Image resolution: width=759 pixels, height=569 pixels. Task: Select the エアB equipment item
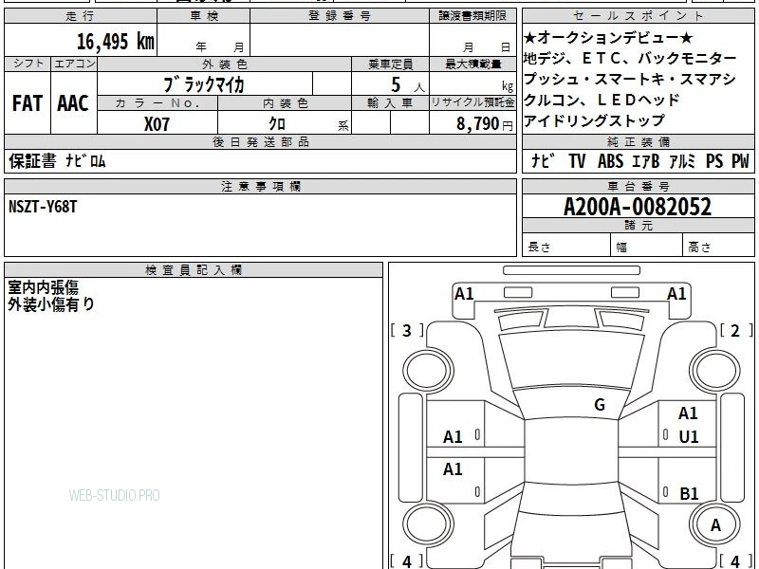pyautogui.click(x=646, y=161)
